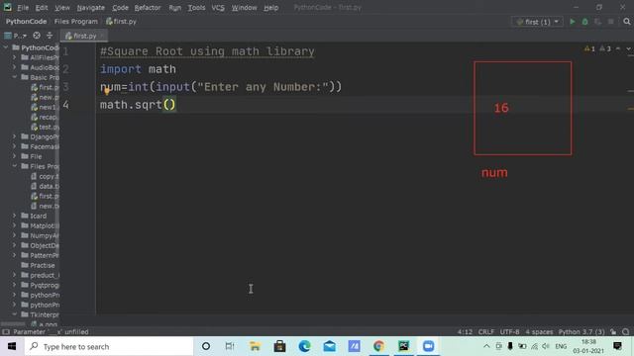634x356 pixels.
Task: Toggle the read-only lock icon in status bar
Action: 613,332
